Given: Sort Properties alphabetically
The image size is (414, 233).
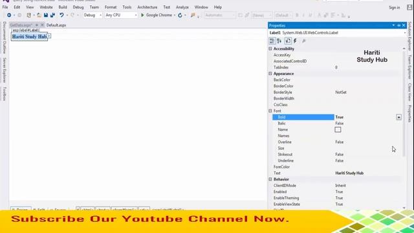Looking at the screenshot, I should 279,41.
